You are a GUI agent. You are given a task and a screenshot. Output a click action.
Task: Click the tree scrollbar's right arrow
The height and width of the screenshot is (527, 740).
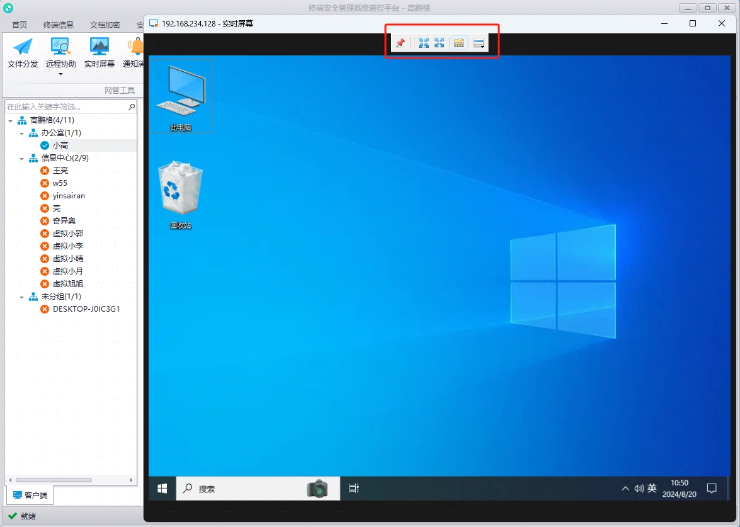pyautogui.click(x=132, y=480)
